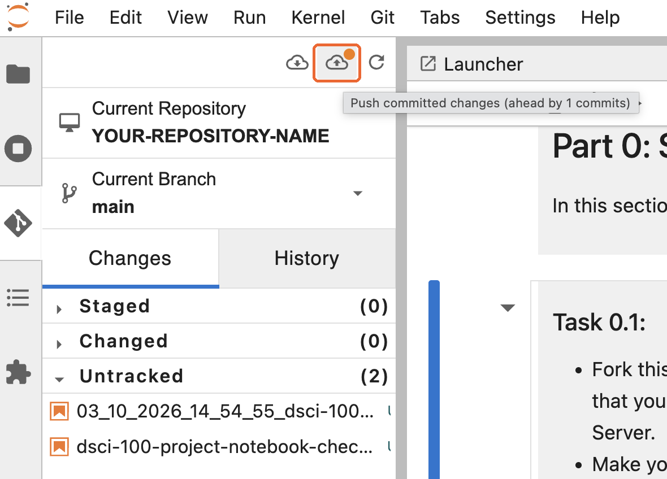The height and width of the screenshot is (479, 667).
Task: Open the extension manager puzzle icon
Action: pos(18,372)
